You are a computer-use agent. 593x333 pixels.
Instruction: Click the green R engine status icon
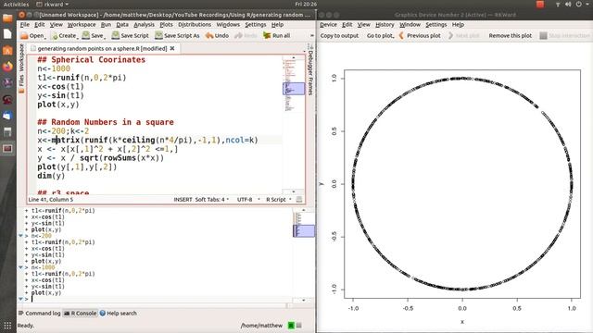coord(291,325)
